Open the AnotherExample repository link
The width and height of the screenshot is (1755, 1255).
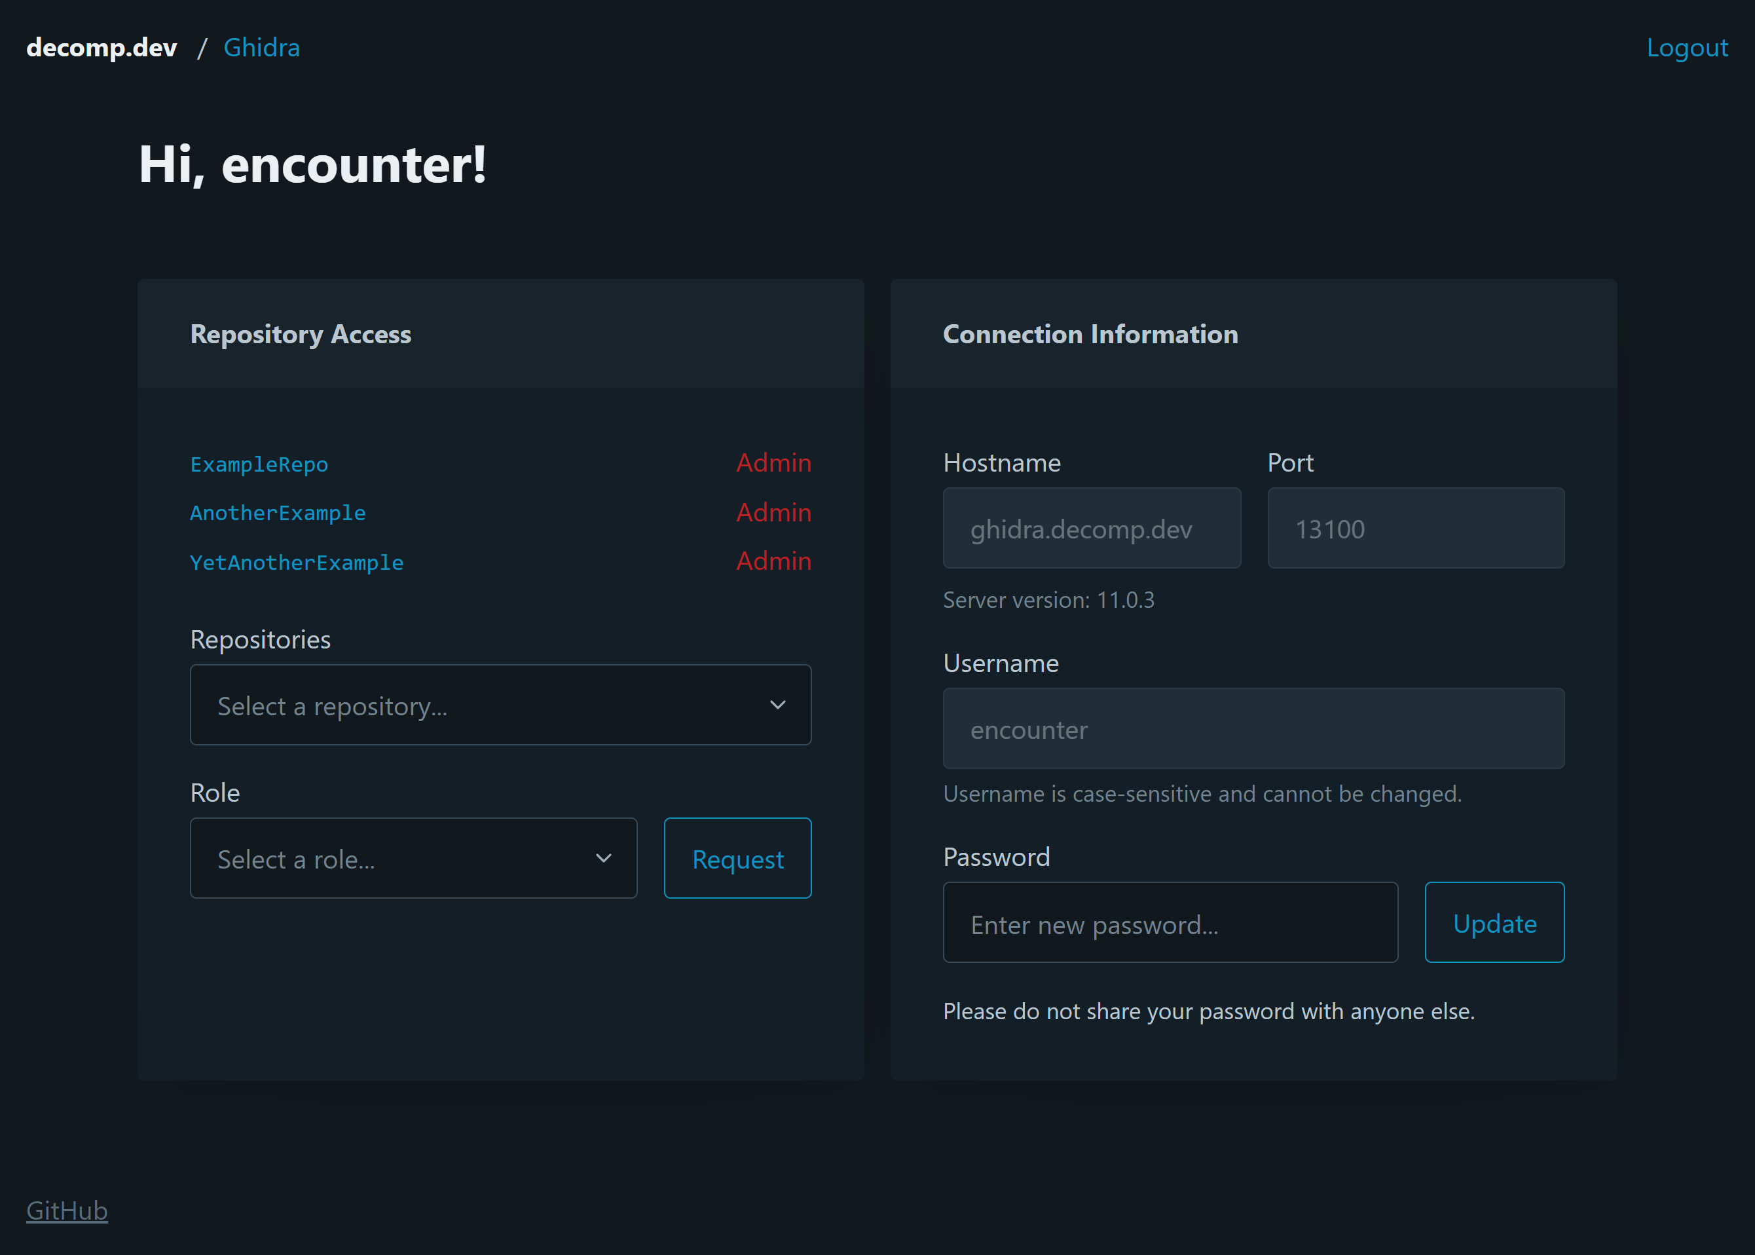click(x=277, y=512)
